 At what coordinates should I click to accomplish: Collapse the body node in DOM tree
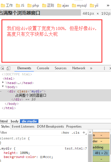(3, 86)
